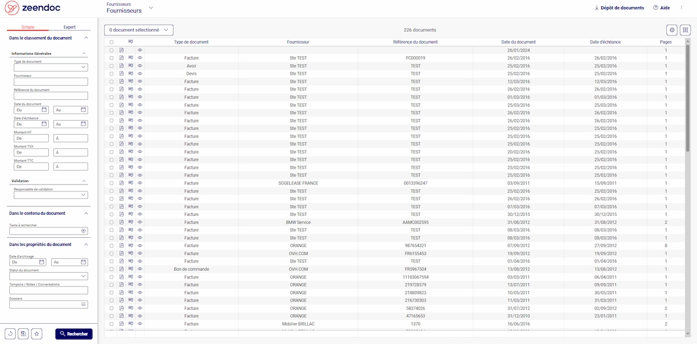Open calendar for Date du document Au
This screenshot has height=344, width=697.
pyautogui.click(x=83, y=110)
